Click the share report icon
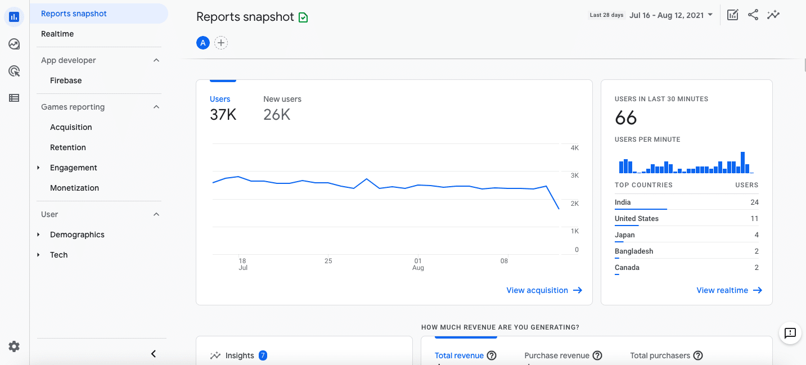 [753, 15]
